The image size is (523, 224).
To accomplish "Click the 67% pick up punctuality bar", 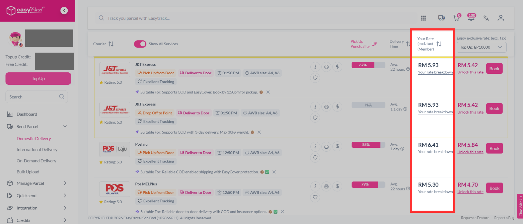I will (x=368, y=65).
